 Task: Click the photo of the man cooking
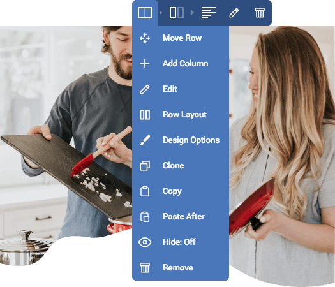click(x=66, y=145)
